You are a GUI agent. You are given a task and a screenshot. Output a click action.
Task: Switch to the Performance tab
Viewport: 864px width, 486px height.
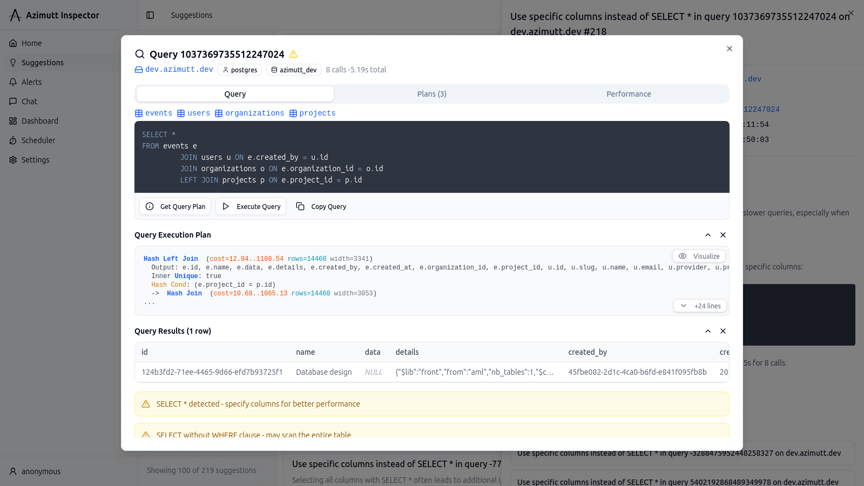[x=629, y=94]
